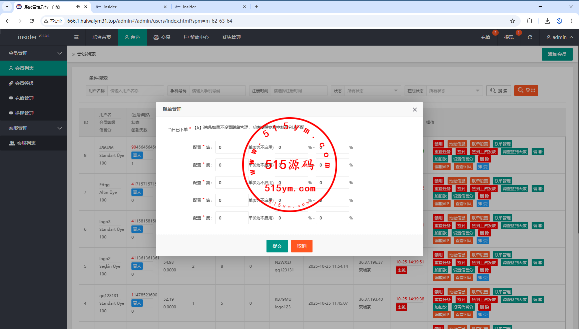Screen dimensions: 579x329
Task: Bookmark this page with the star icon
Action: [512, 21]
